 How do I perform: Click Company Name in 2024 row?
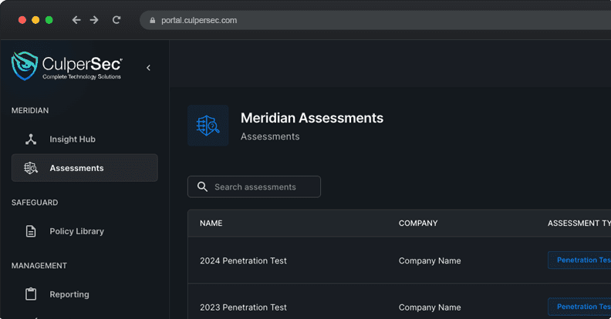[x=430, y=260]
